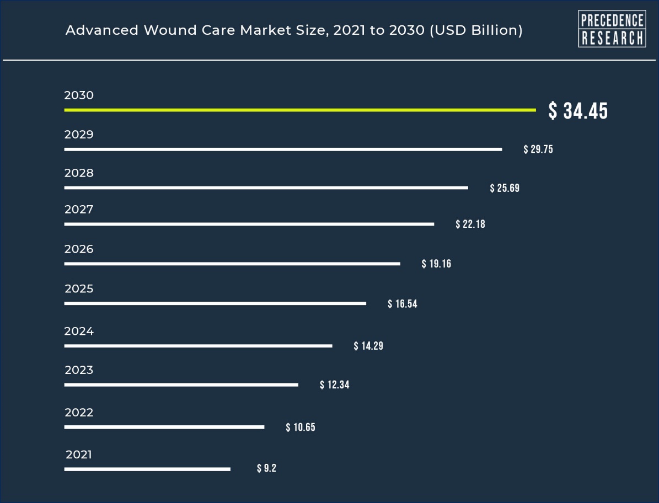Click the $ 19.16 label
The height and width of the screenshot is (503, 659).
436,264
